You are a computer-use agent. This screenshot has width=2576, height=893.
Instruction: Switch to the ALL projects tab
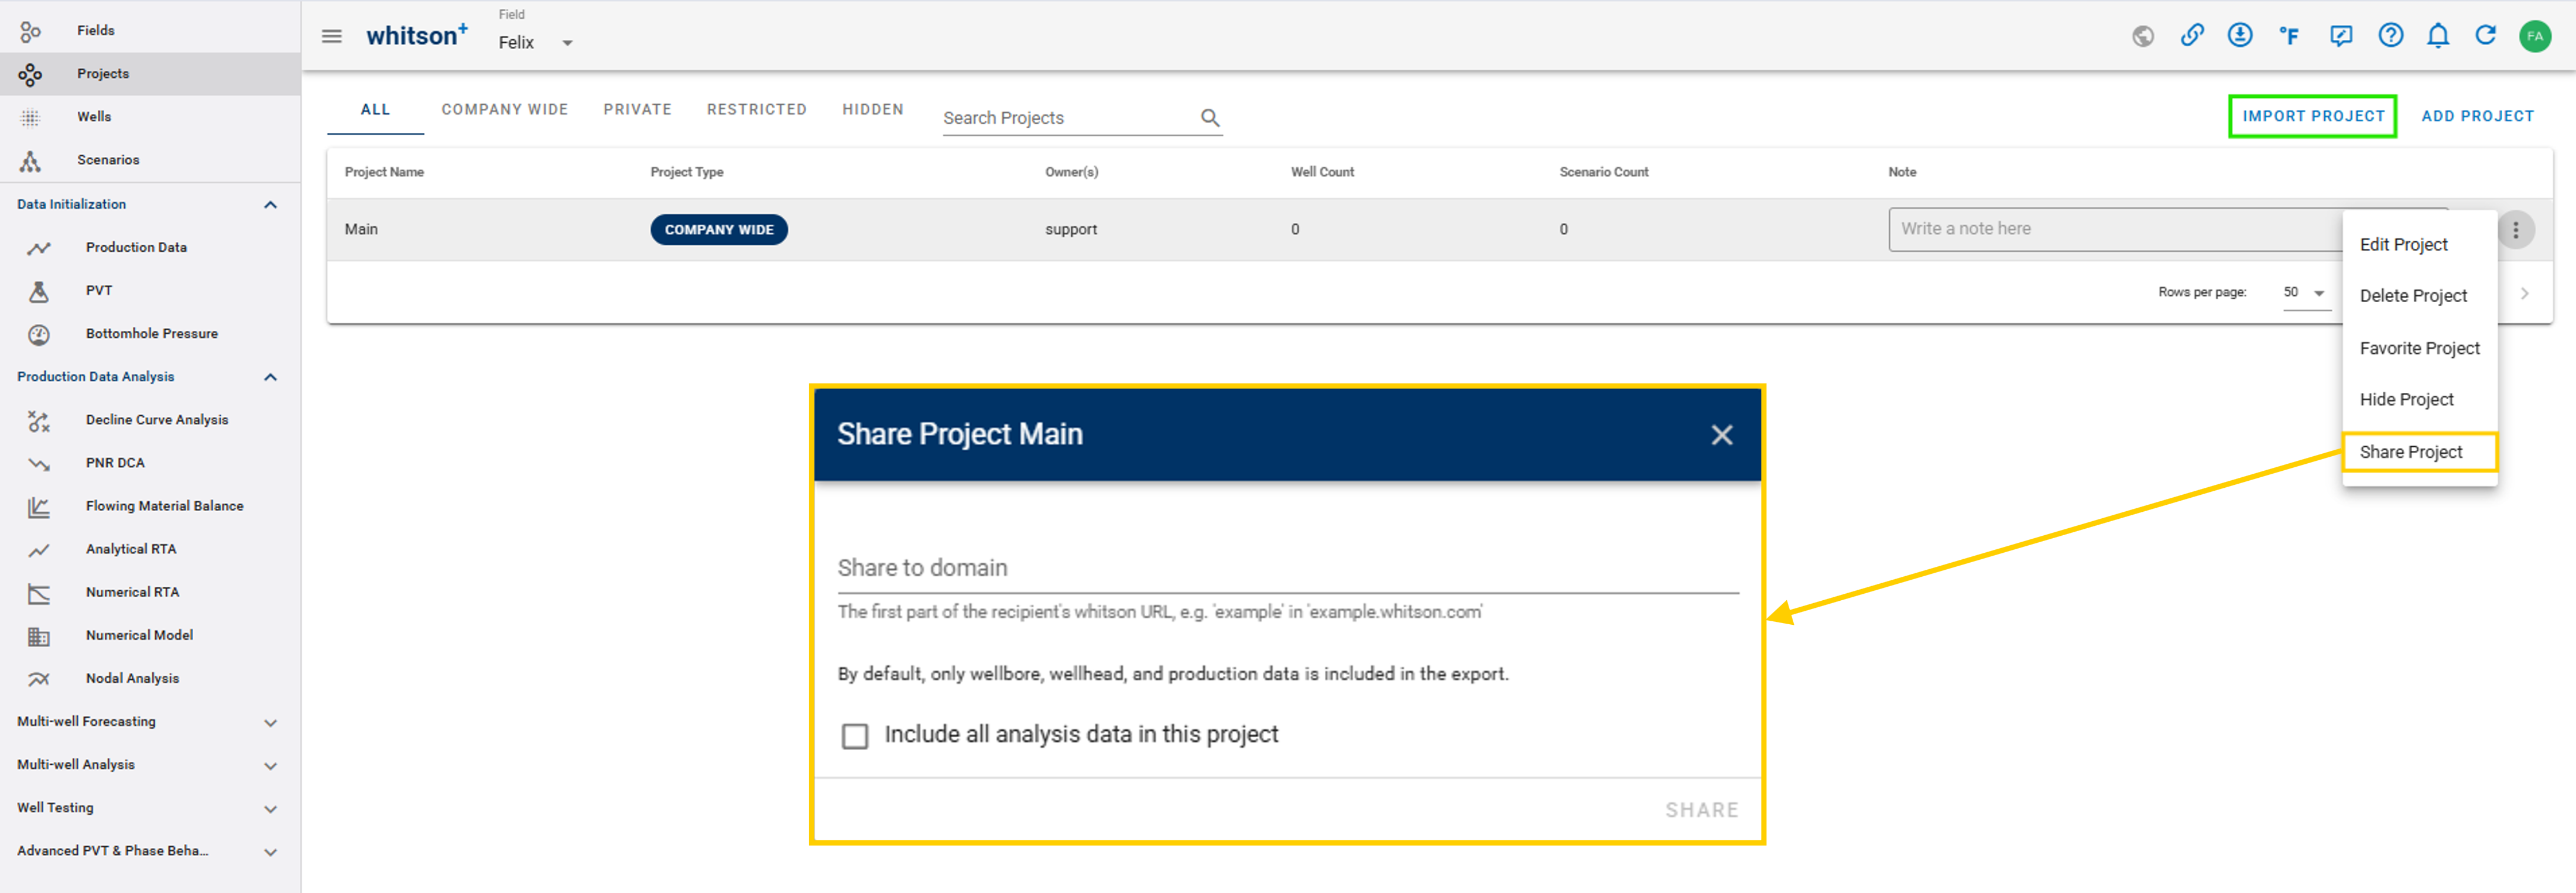pyautogui.click(x=375, y=110)
